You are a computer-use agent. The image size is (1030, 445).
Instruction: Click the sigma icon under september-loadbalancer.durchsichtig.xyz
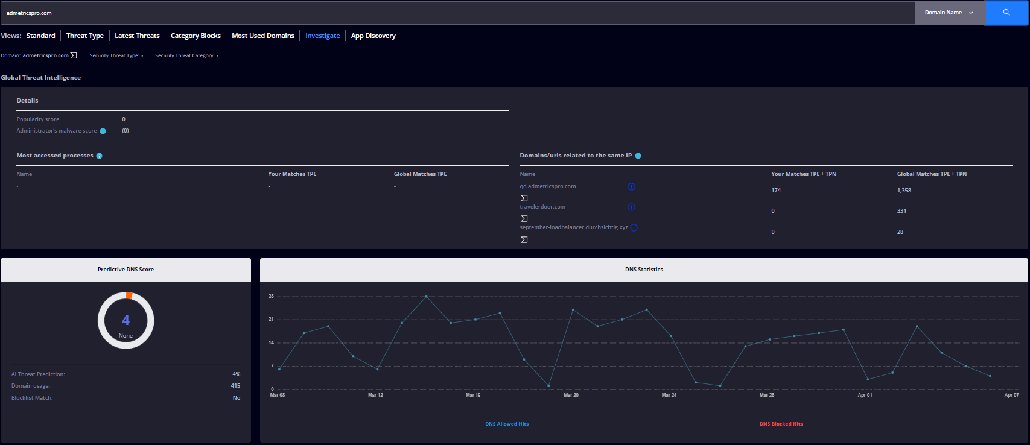tap(524, 239)
